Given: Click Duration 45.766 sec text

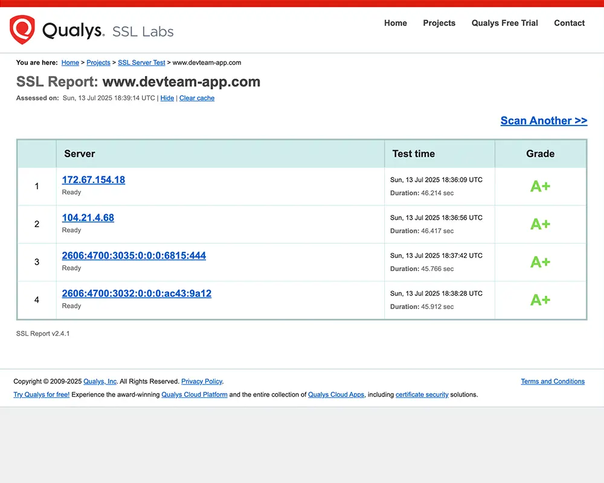Looking at the screenshot, I should coord(422,269).
